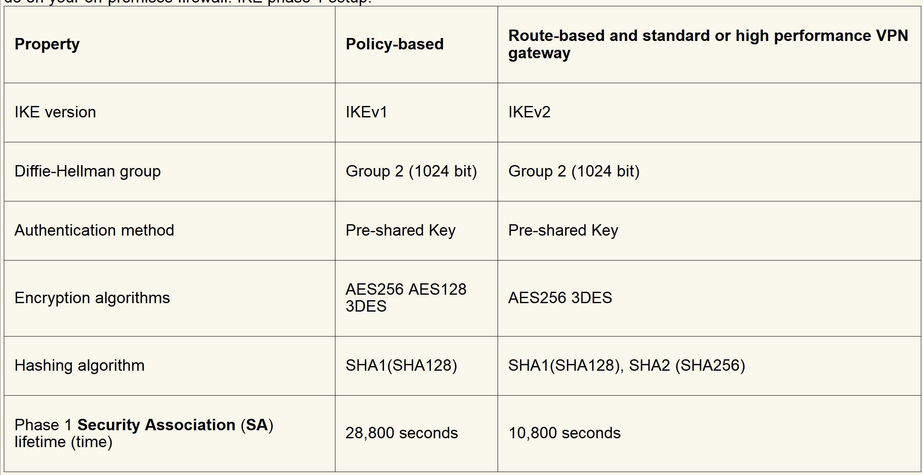Select the Authentication method row label

click(x=94, y=231)
